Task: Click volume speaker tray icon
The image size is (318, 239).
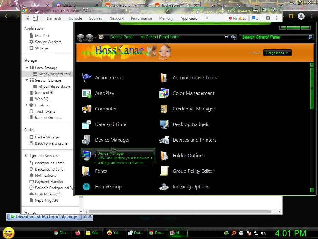Action: [x=264, y=233]
